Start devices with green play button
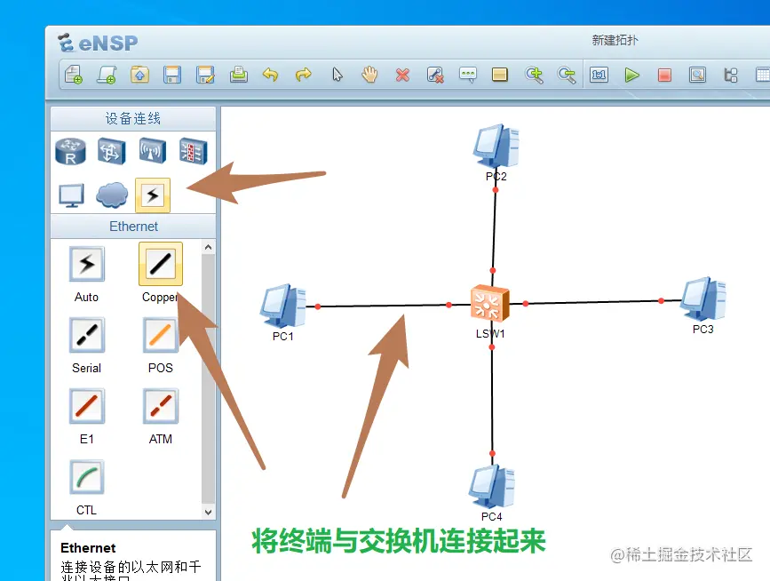Image resolution: width=770 pixels, height=581 pixels. (x=632, y=75)
